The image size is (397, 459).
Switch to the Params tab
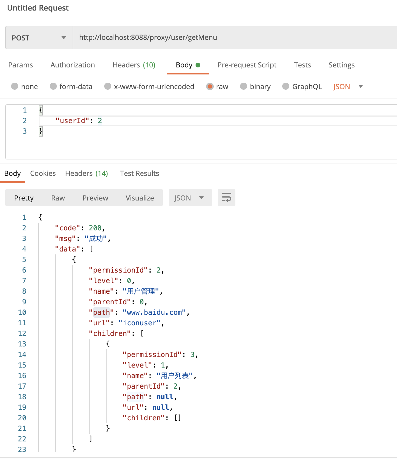(20, 65)
